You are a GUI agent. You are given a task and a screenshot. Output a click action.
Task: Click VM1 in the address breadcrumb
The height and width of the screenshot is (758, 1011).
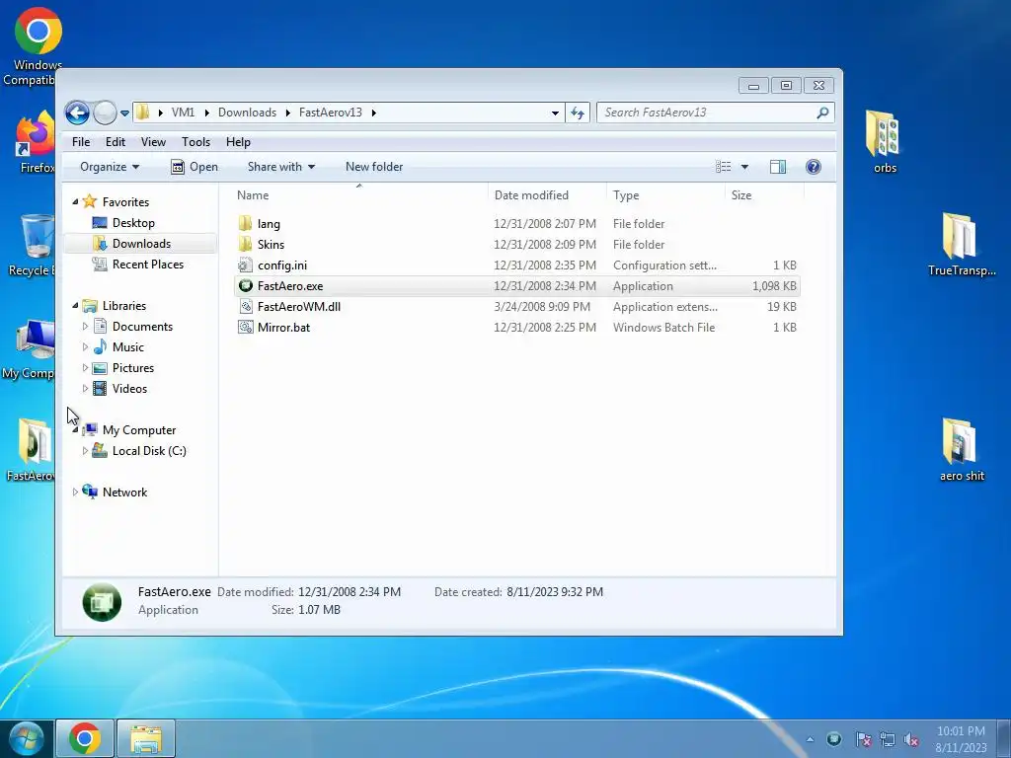183,113
